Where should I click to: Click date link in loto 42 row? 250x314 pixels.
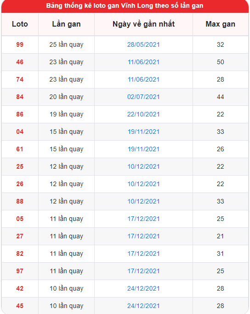click(143, 288)
